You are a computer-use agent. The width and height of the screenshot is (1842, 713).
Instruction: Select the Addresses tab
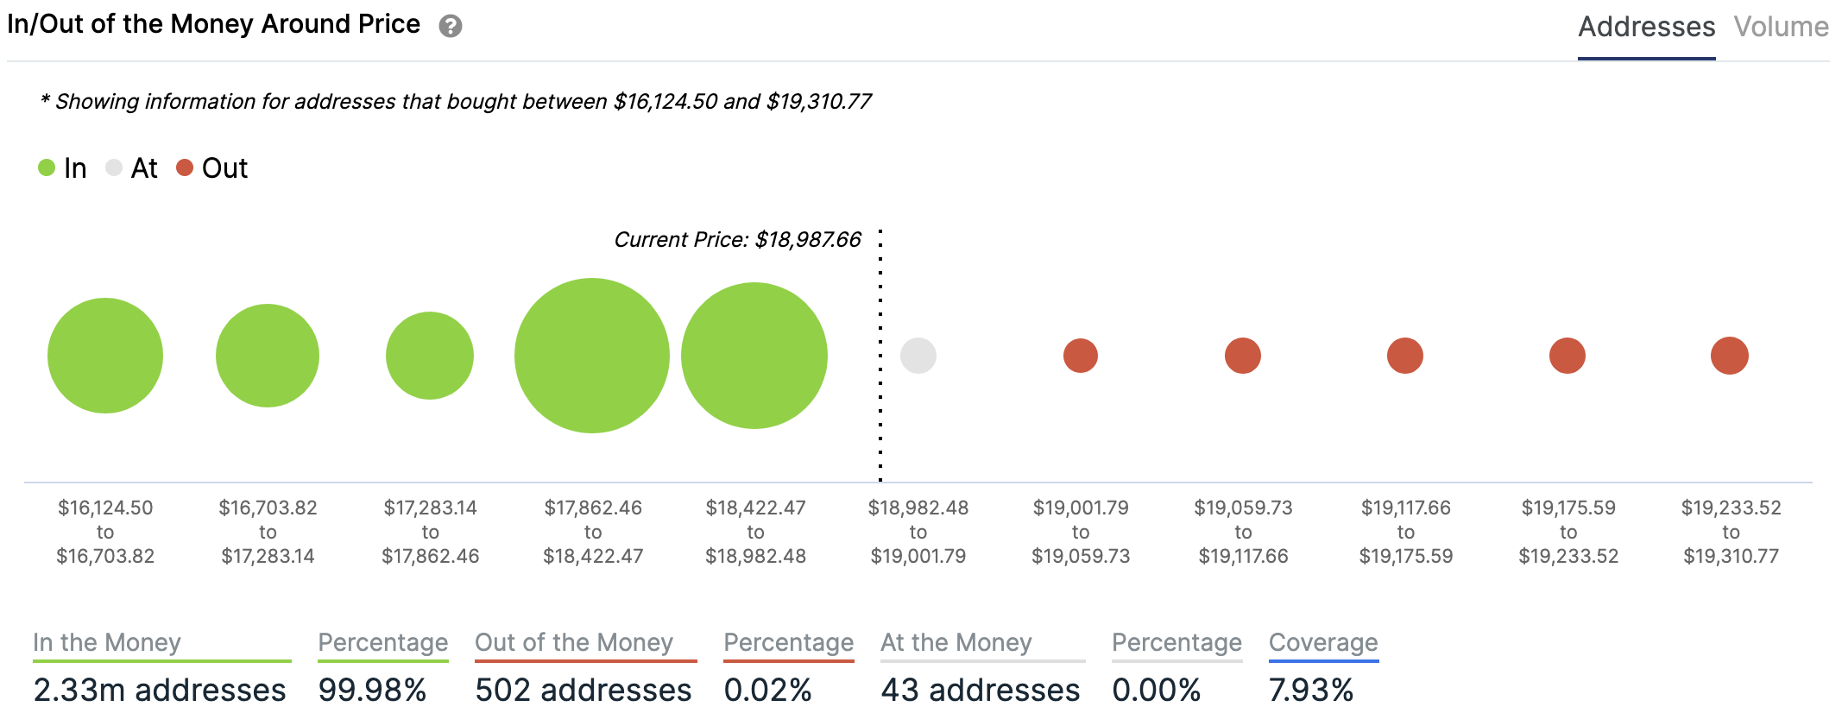click(x=1645, y=27)
